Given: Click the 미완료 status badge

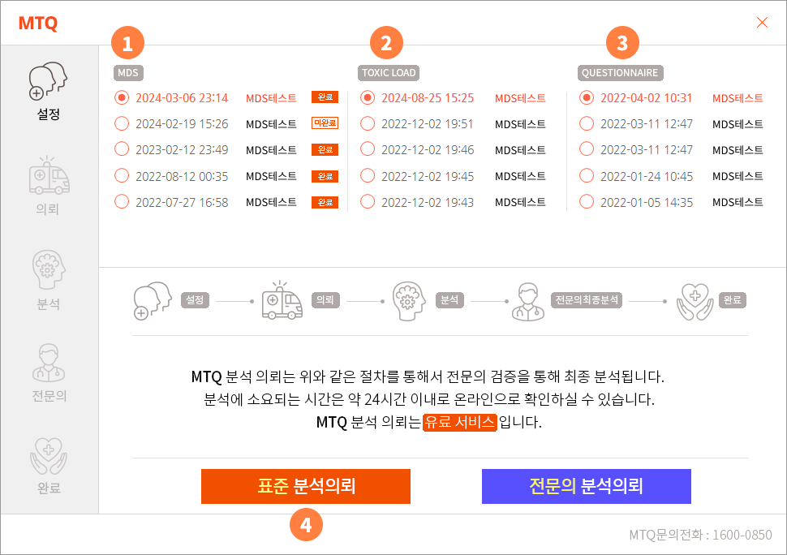Looking at the screenshot, I should point(325,123).
